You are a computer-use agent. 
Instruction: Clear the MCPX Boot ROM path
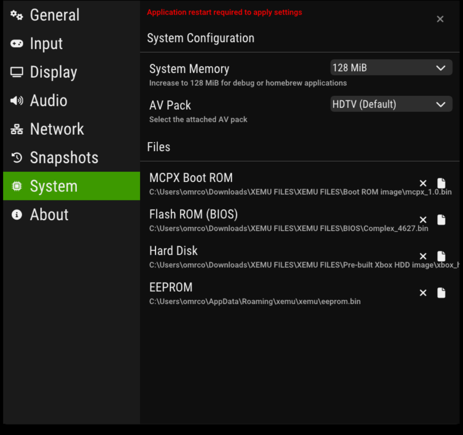(x=423, y=183)
